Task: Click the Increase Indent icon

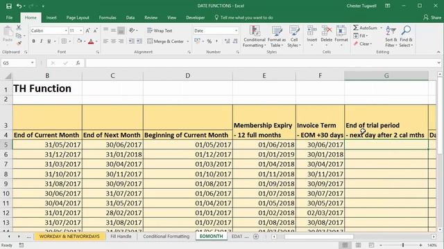Action: click(139, 41)
